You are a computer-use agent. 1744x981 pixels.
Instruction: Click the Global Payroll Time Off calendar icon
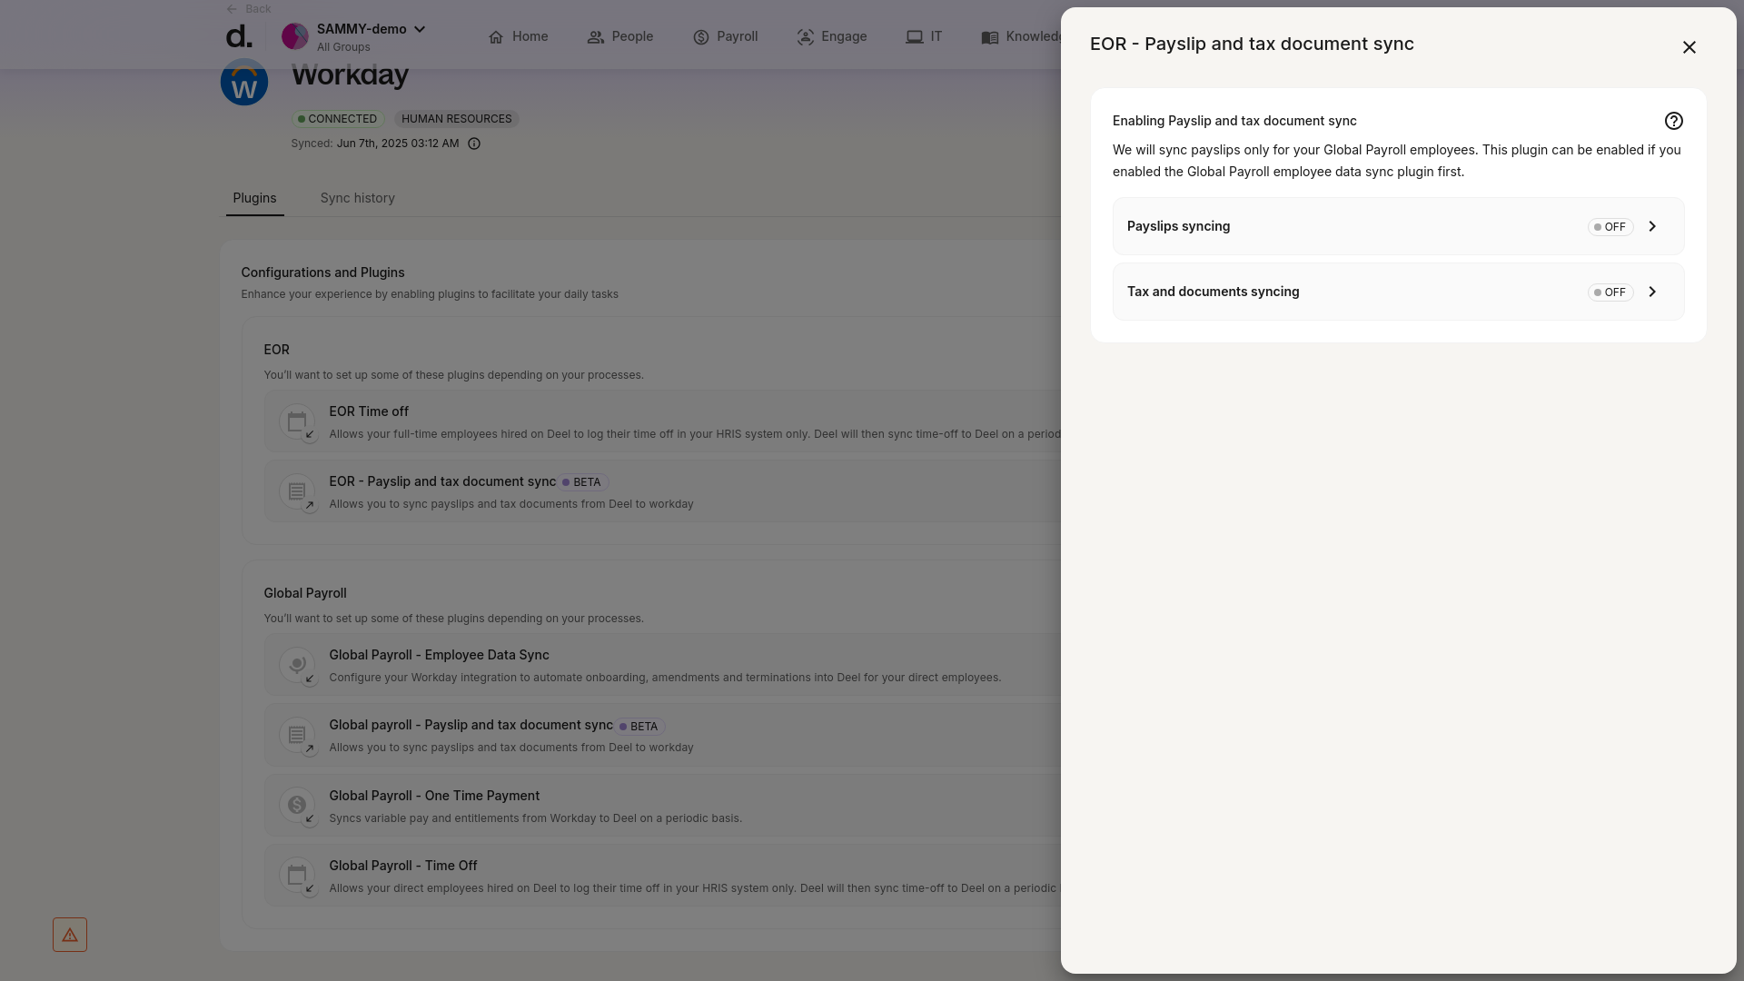[x=297, y=877]
